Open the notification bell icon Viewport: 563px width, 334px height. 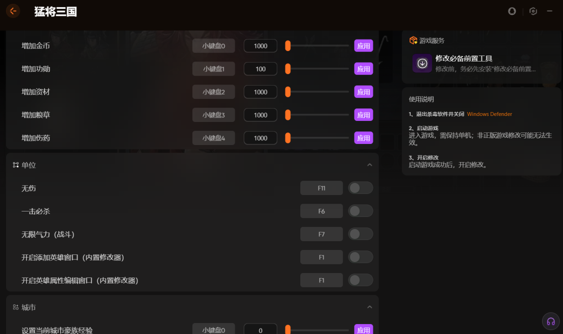point(512,12)
